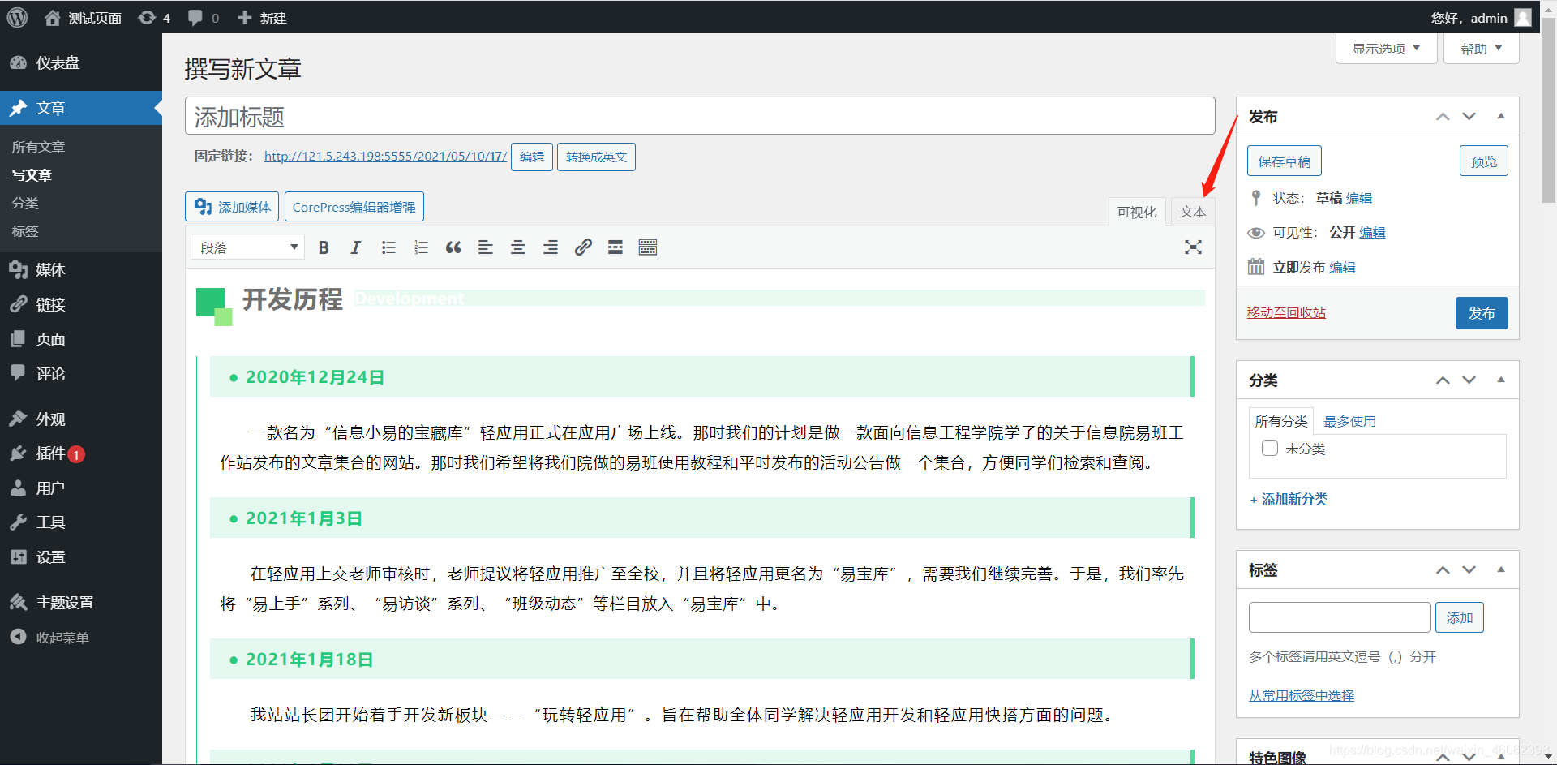Open the 链接 links menu

(81, 304)
